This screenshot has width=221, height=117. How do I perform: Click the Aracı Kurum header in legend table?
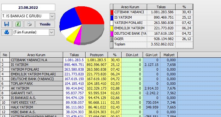tap(130, 7)
